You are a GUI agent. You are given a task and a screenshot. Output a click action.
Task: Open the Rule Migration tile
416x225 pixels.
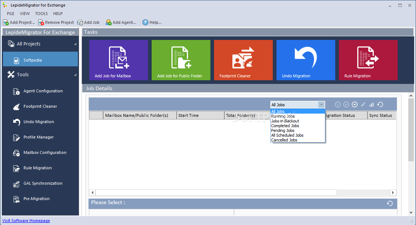368,60
